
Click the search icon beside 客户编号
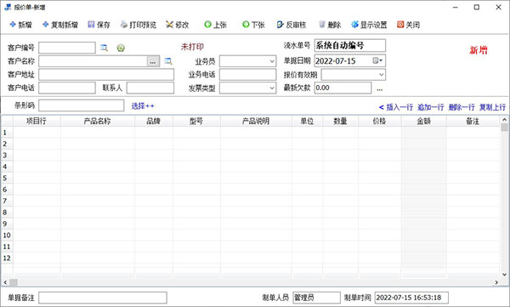pos(104,48)
